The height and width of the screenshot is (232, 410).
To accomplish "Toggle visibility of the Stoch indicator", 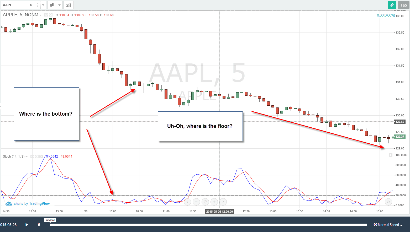I will 32,156.
